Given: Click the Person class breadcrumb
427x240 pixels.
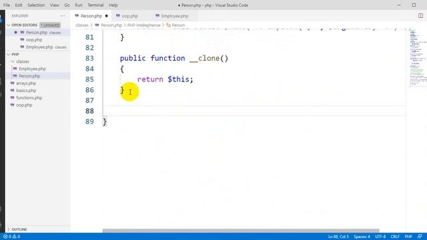Looking at the screenshot, I should [x=178, y=25].
